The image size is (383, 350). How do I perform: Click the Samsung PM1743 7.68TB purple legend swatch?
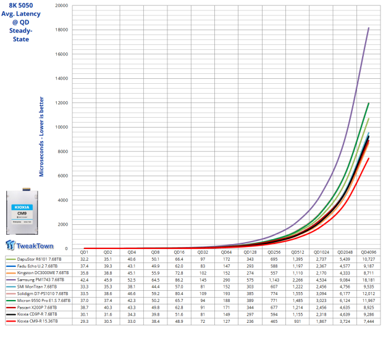click(11, 280)
